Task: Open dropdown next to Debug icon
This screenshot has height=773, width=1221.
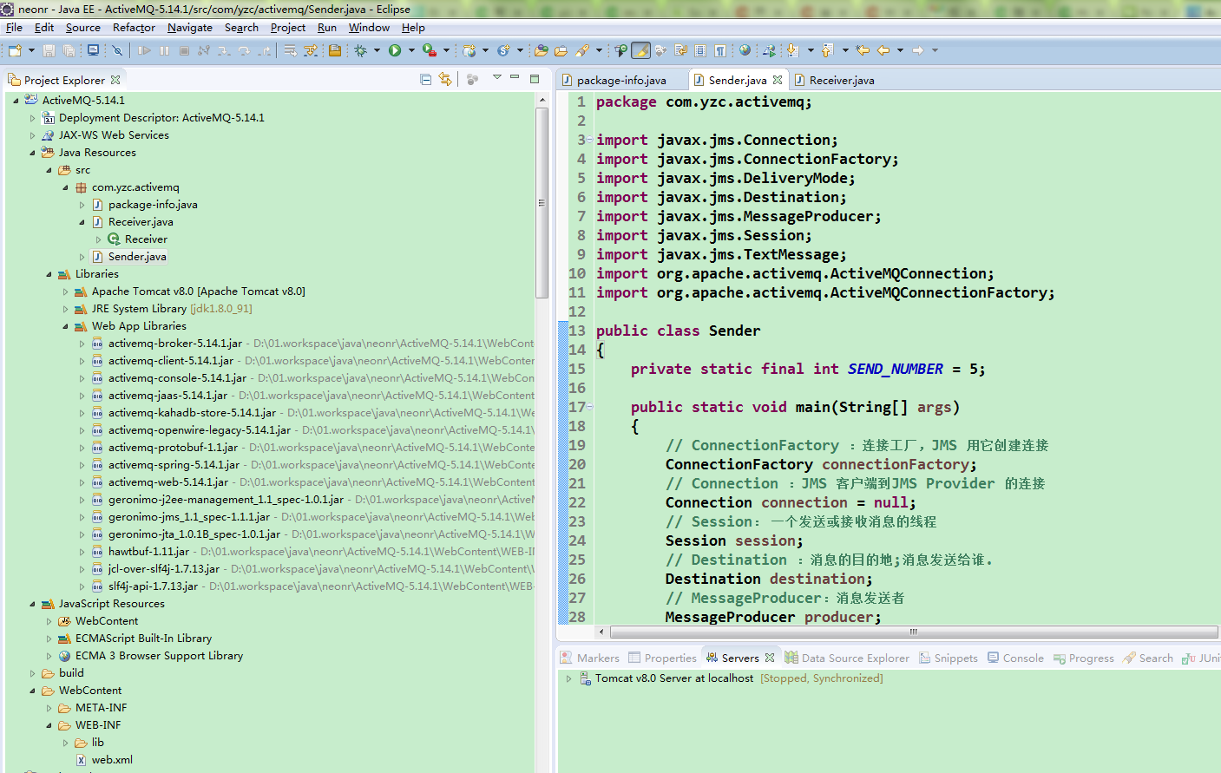Action: (377, 50)
